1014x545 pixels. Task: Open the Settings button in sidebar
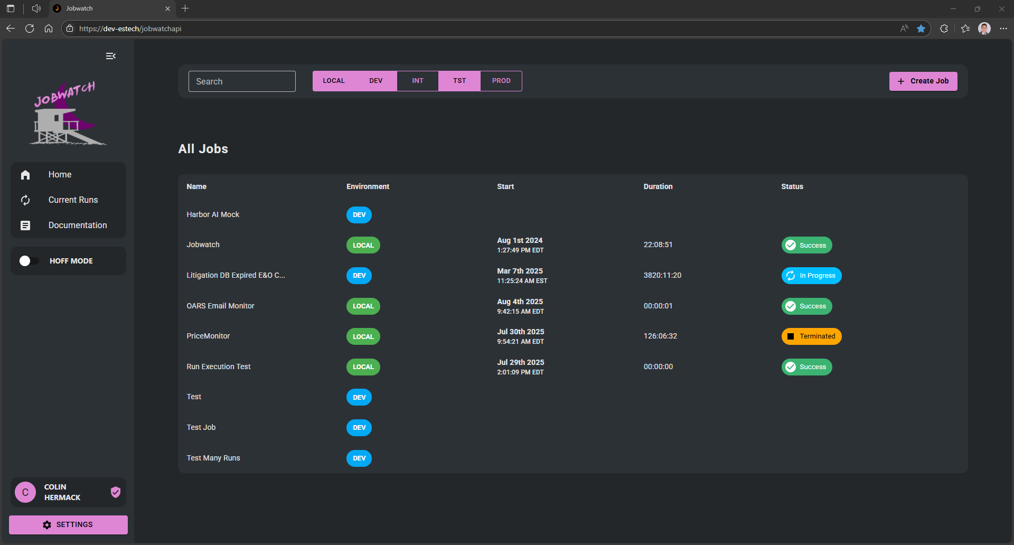(x=68, y=524)
